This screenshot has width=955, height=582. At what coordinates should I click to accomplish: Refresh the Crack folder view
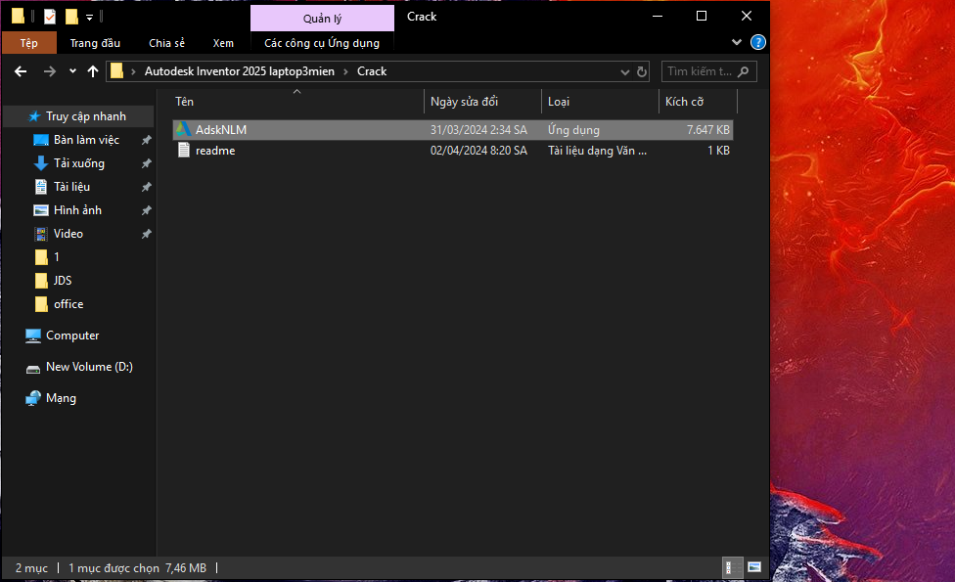(642, 71)
